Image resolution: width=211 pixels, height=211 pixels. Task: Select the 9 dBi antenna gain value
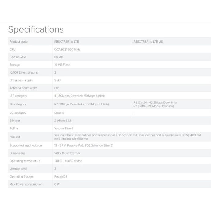pos(58,80)
